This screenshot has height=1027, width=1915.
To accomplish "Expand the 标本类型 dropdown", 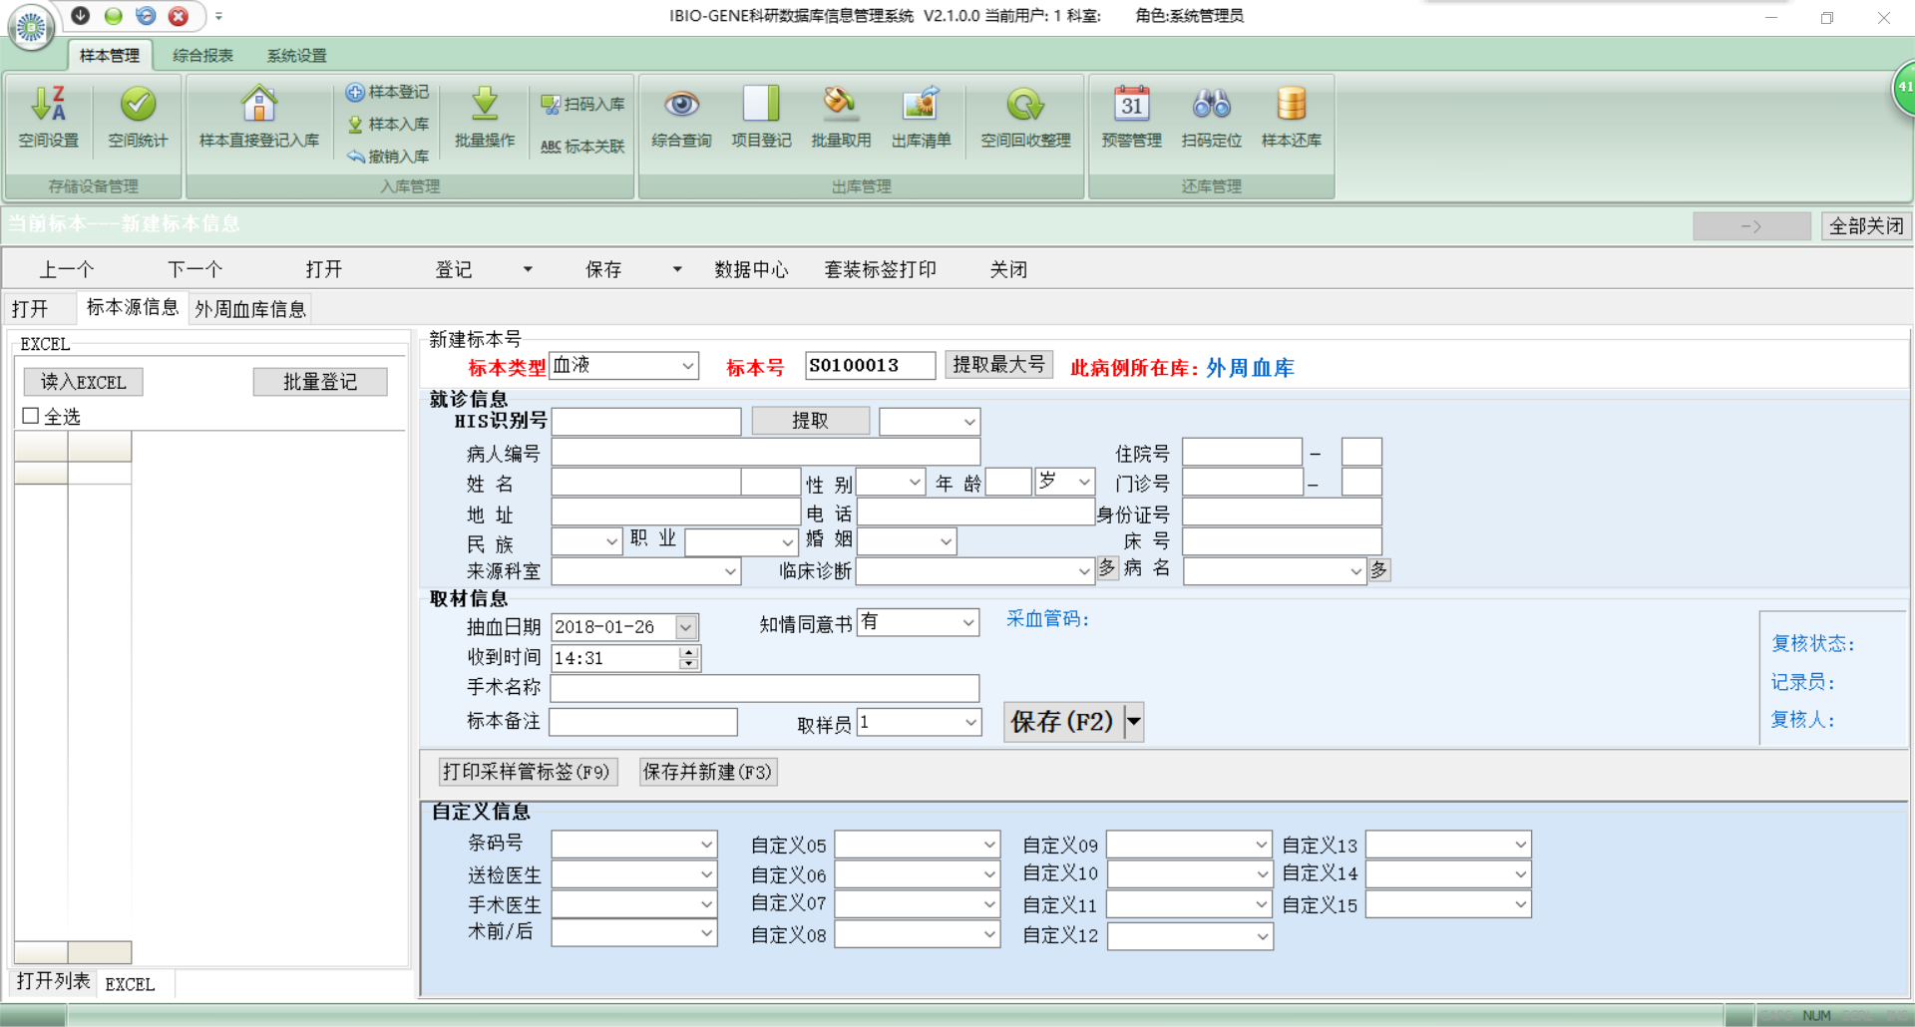I will [x=687, y=366].
